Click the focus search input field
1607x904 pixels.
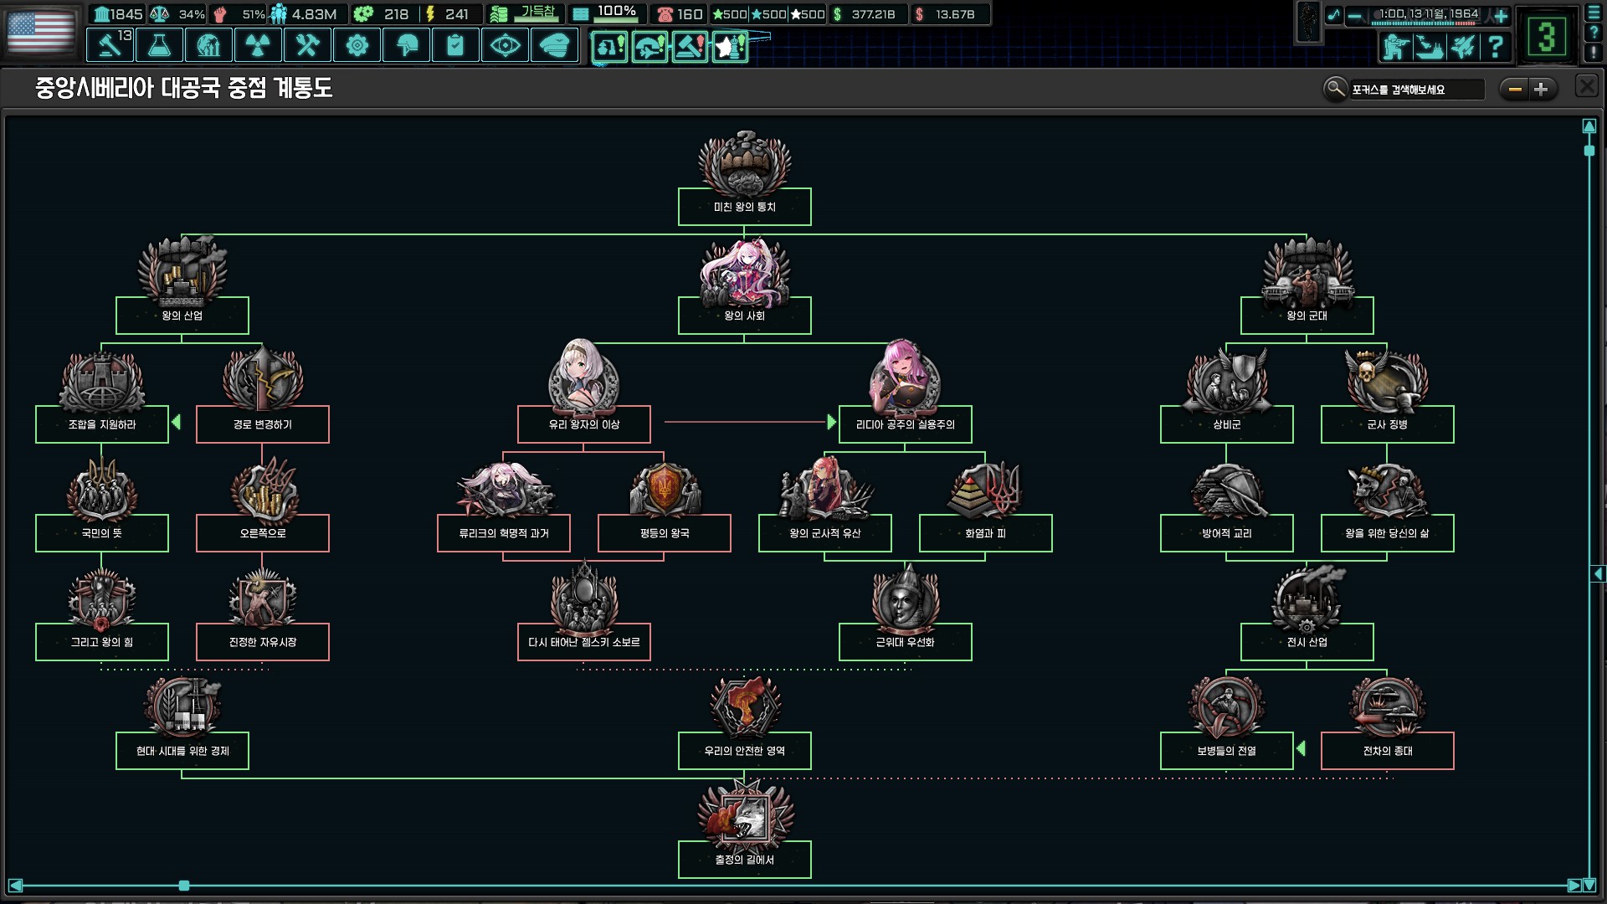(x=1416, y=90)
